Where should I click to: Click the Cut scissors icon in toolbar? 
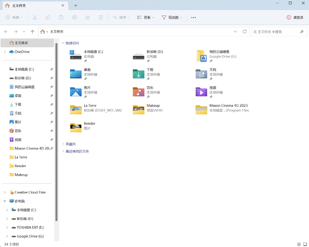[x=35, y=17]
